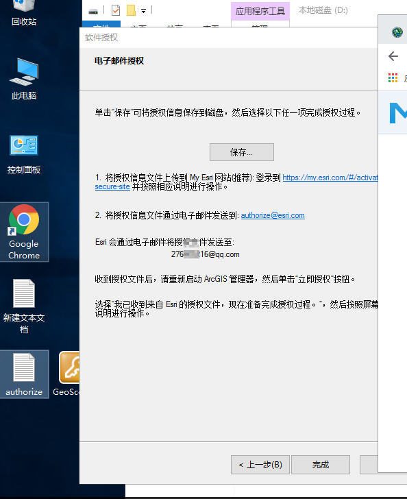This screenshot has width=407, height=499.
Task: Click the 电子邮件授权 heading text
Action: click(119, 61)
